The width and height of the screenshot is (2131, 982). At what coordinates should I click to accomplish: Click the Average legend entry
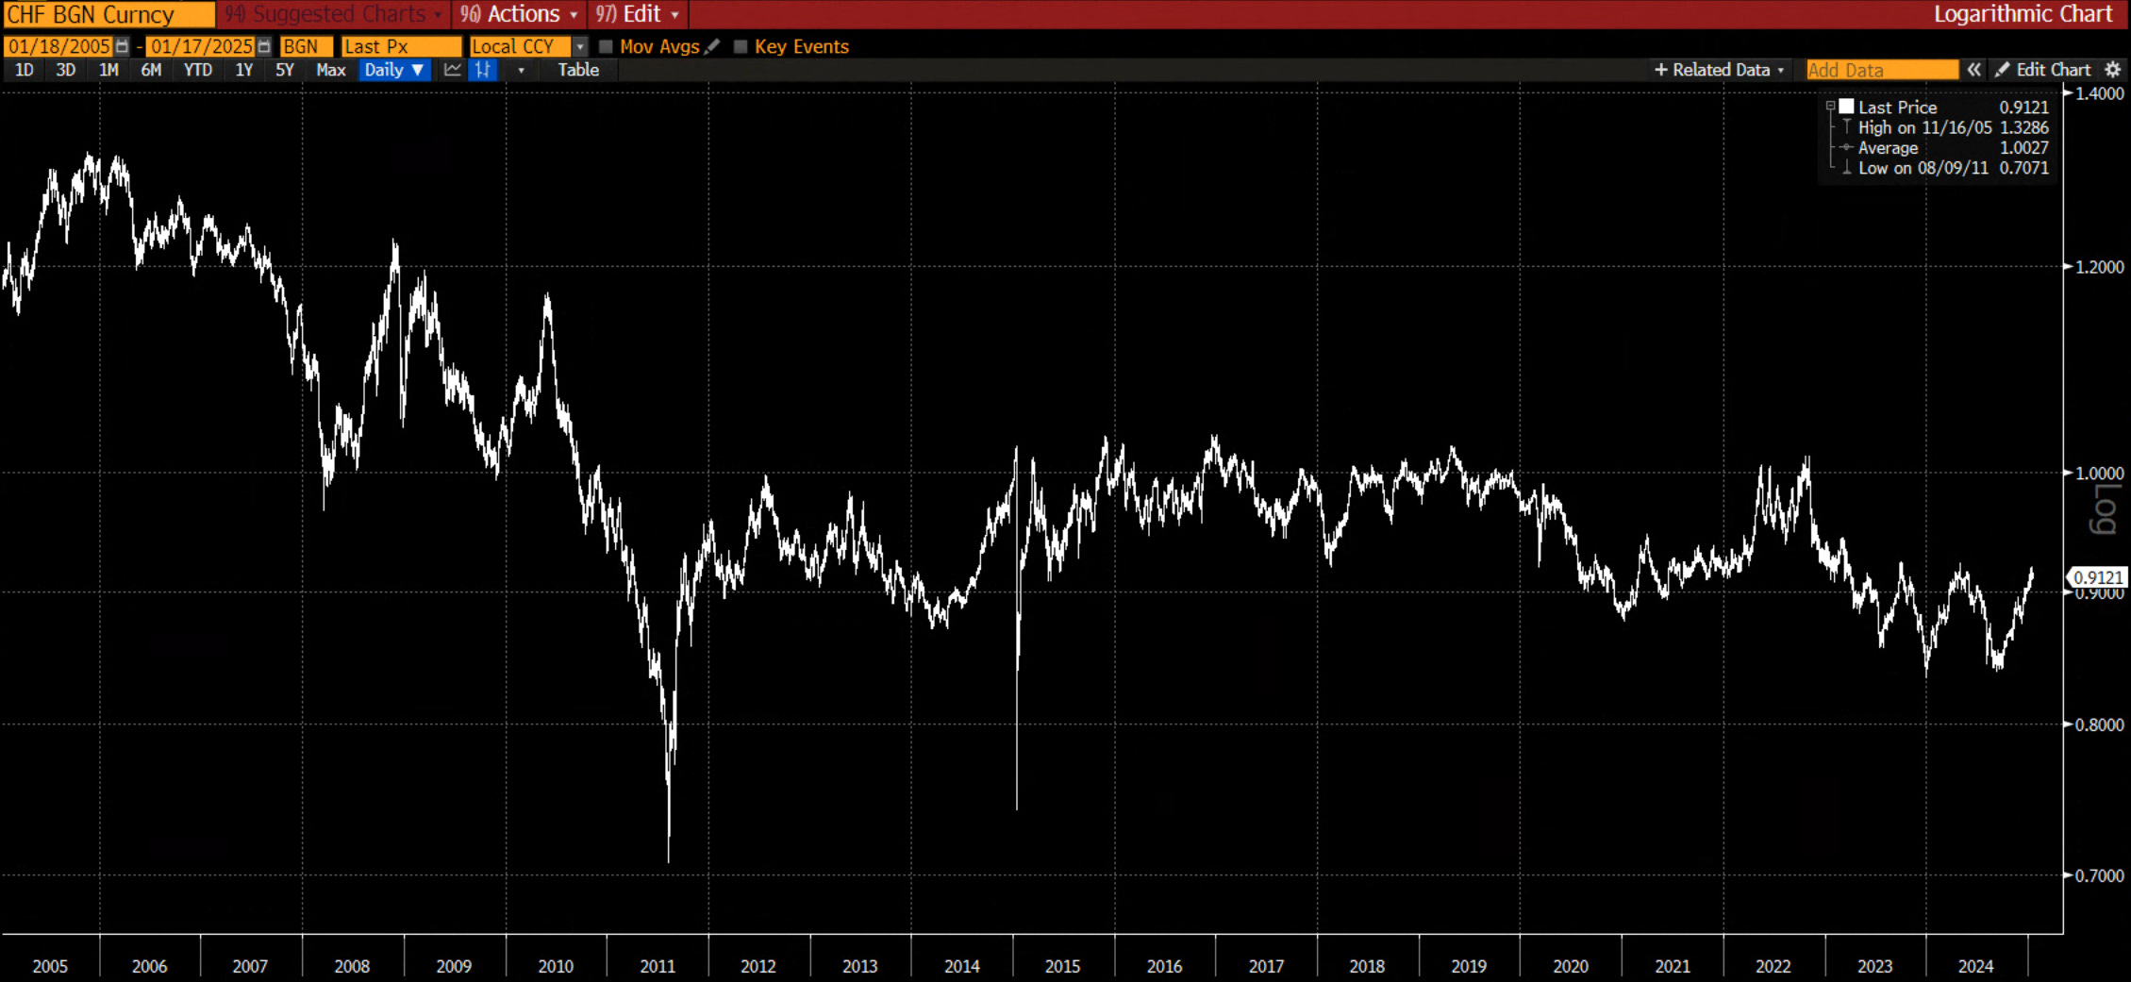(x=1888, y=148)
